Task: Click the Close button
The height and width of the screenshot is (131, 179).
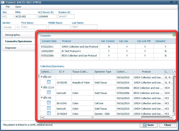Action: click(168, 125)
